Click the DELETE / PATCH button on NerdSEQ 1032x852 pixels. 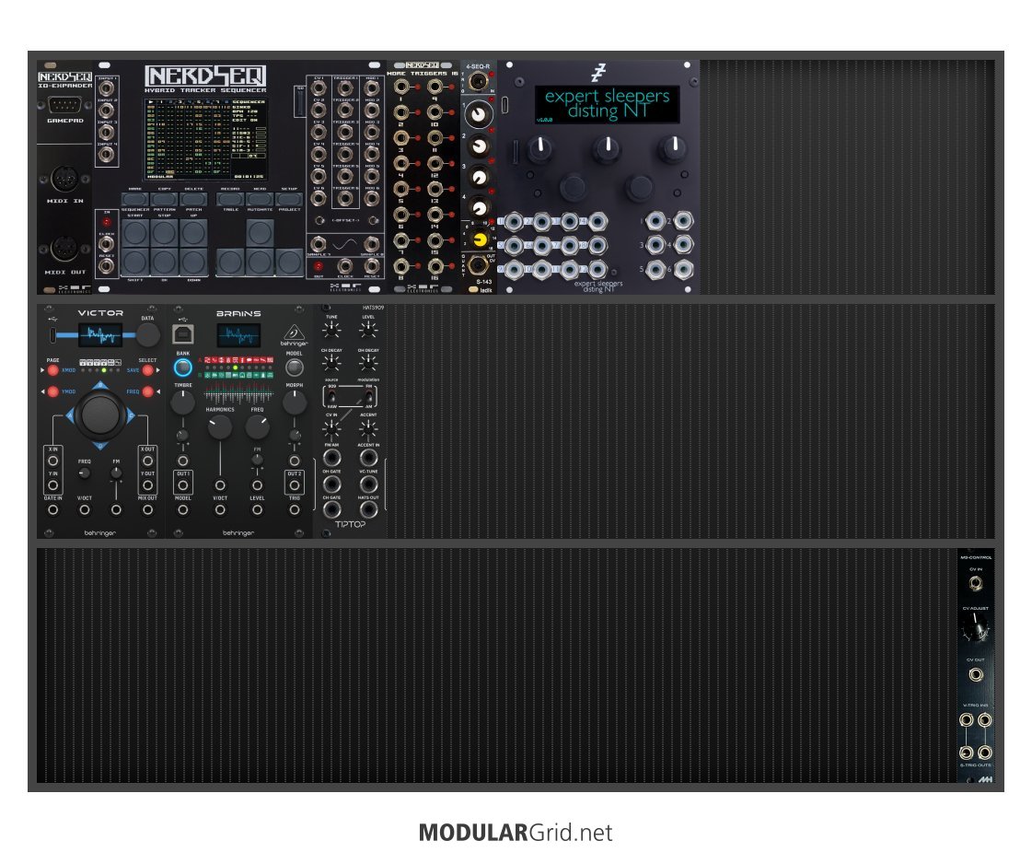[193, 198]
